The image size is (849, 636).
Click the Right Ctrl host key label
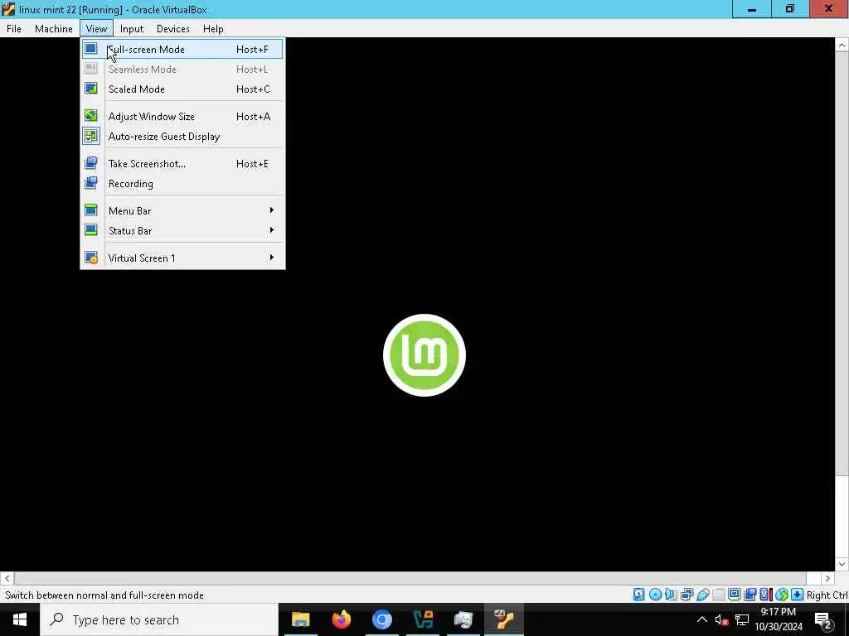[827, 595]
